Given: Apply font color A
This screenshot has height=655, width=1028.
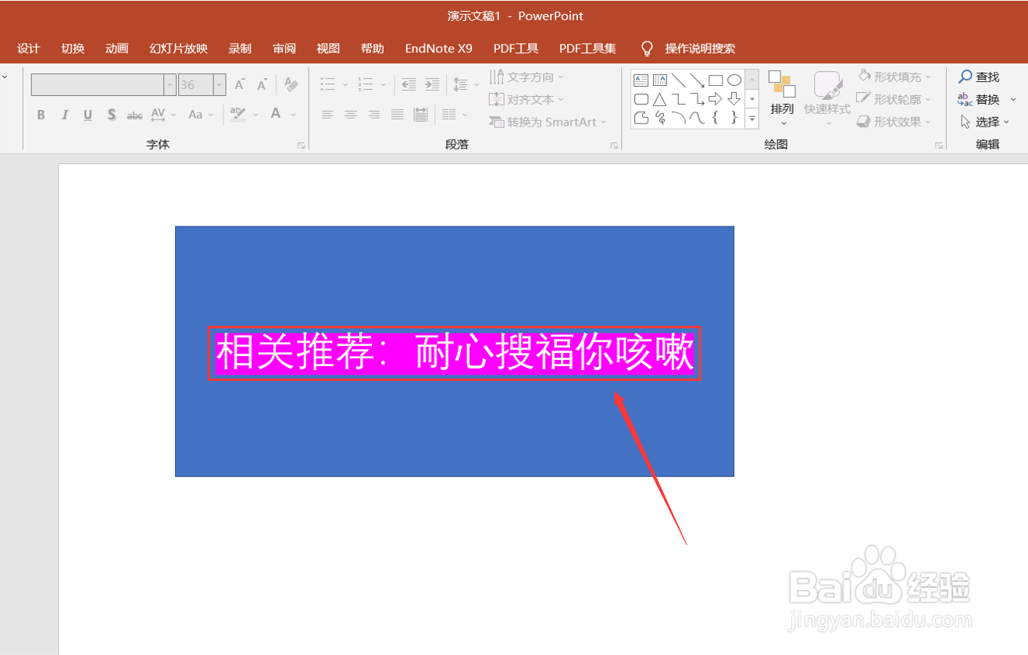Looking at the screenshot, I should (276, 115).
